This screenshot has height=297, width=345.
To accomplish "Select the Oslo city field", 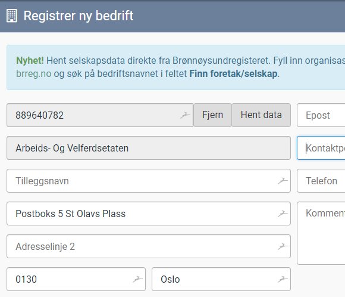I will (x=221, y=279).
